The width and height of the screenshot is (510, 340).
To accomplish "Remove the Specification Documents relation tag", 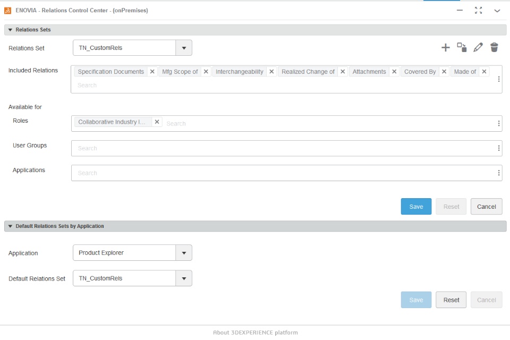I will [152, 72].
